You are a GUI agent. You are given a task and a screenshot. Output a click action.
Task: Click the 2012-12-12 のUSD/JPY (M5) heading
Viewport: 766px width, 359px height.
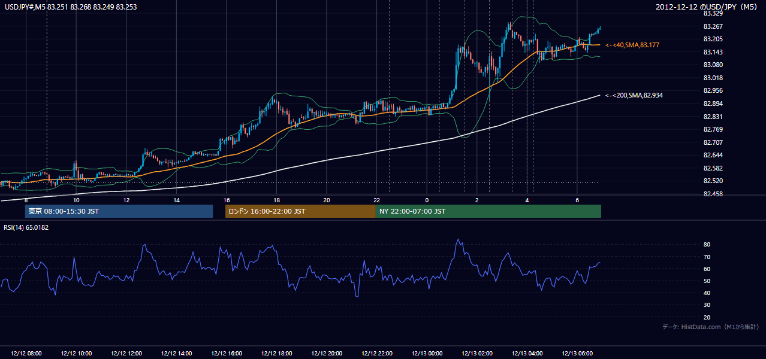click(708, 7)
